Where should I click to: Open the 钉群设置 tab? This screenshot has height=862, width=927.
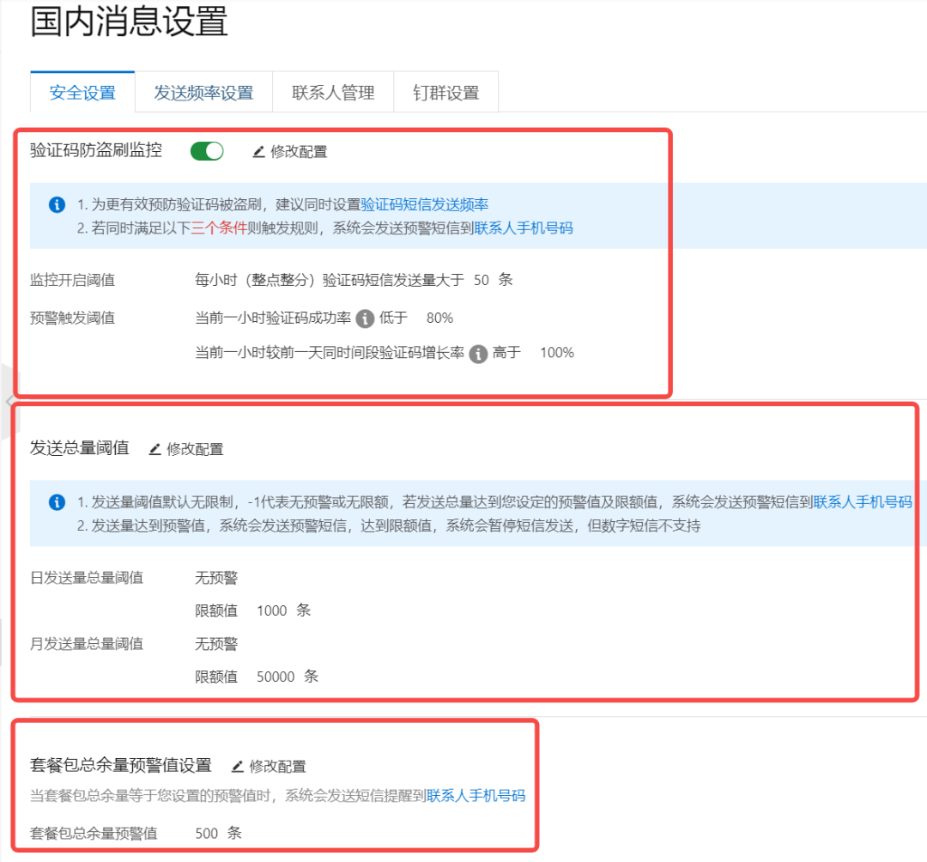tap(445, 93)
